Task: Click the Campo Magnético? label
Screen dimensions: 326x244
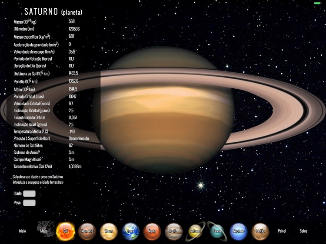Action: point(27,159)
